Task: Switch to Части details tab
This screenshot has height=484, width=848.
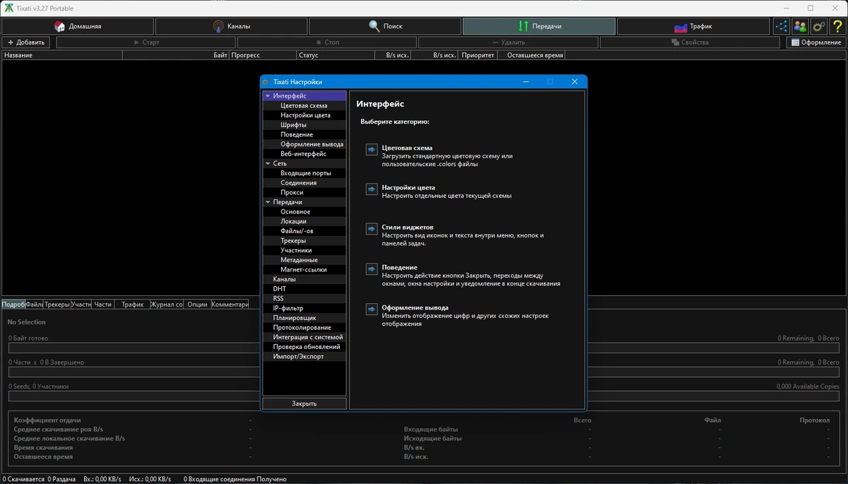Action: click(102, 305)
